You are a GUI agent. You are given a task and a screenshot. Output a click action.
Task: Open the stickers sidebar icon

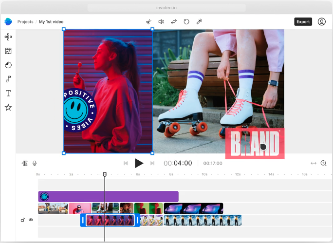pos(8,65)
